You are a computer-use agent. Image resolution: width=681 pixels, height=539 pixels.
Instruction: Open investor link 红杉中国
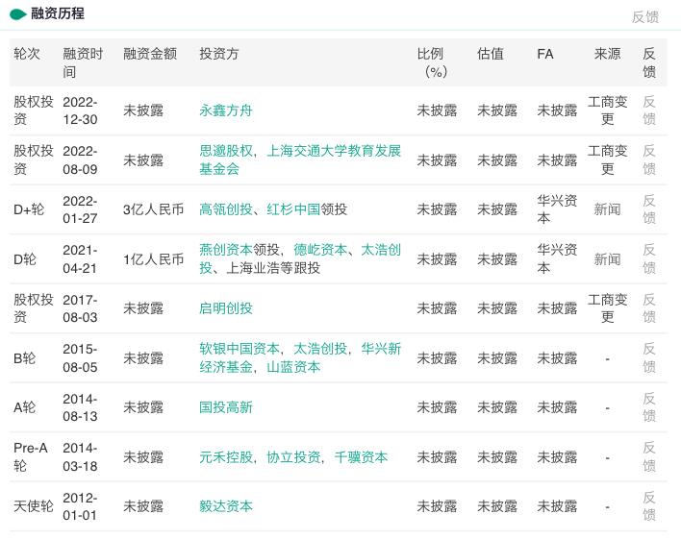293,209
